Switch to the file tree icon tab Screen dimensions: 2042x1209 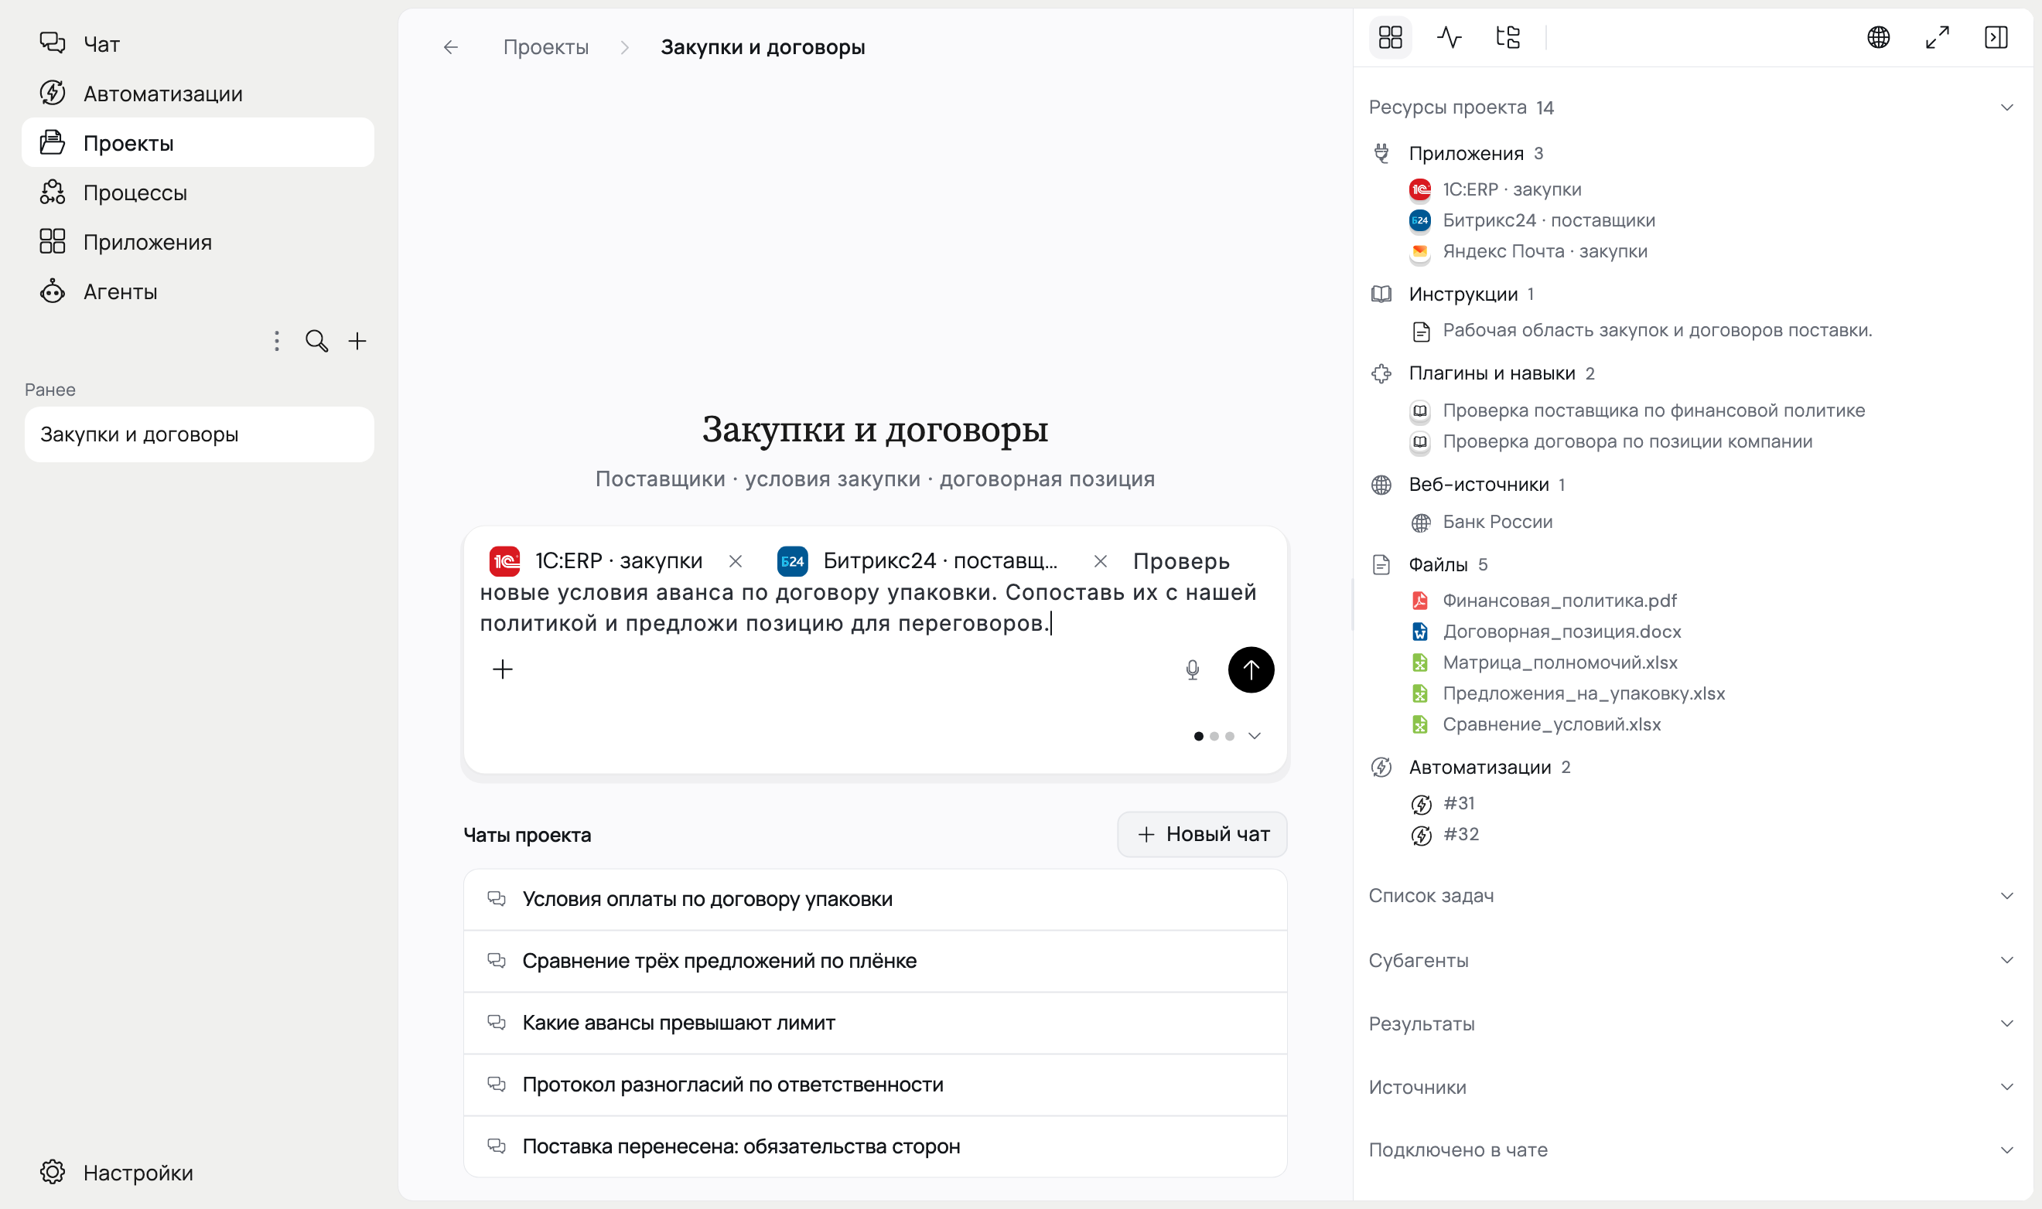point(1508,36)
